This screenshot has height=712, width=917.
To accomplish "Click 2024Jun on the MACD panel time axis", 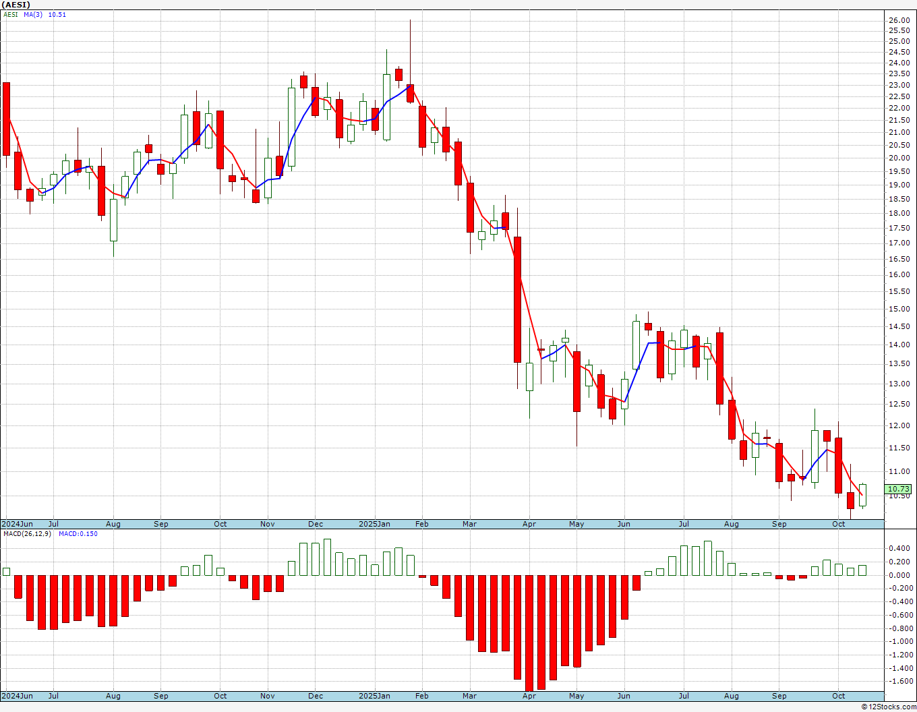I will pos(17,696).
